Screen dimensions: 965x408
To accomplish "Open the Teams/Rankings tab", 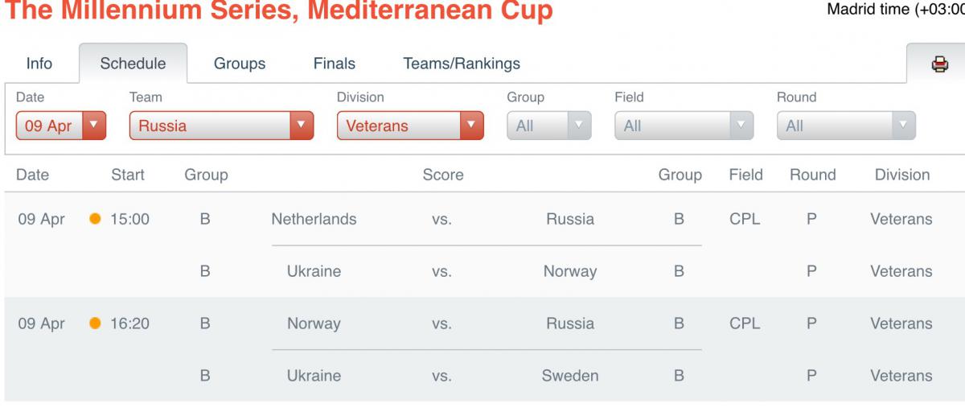I will [x=462, y=64].
